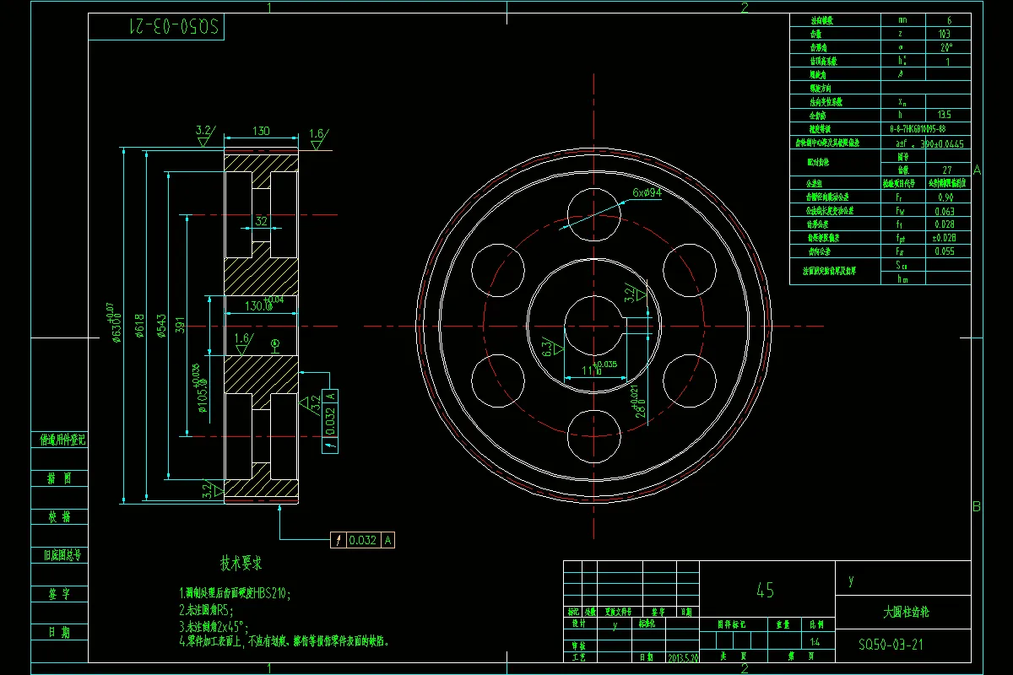This screenshot has height=675, width=1013.
Task: Click the tolerance value '0.055' in table
Action: click(948, 251)
